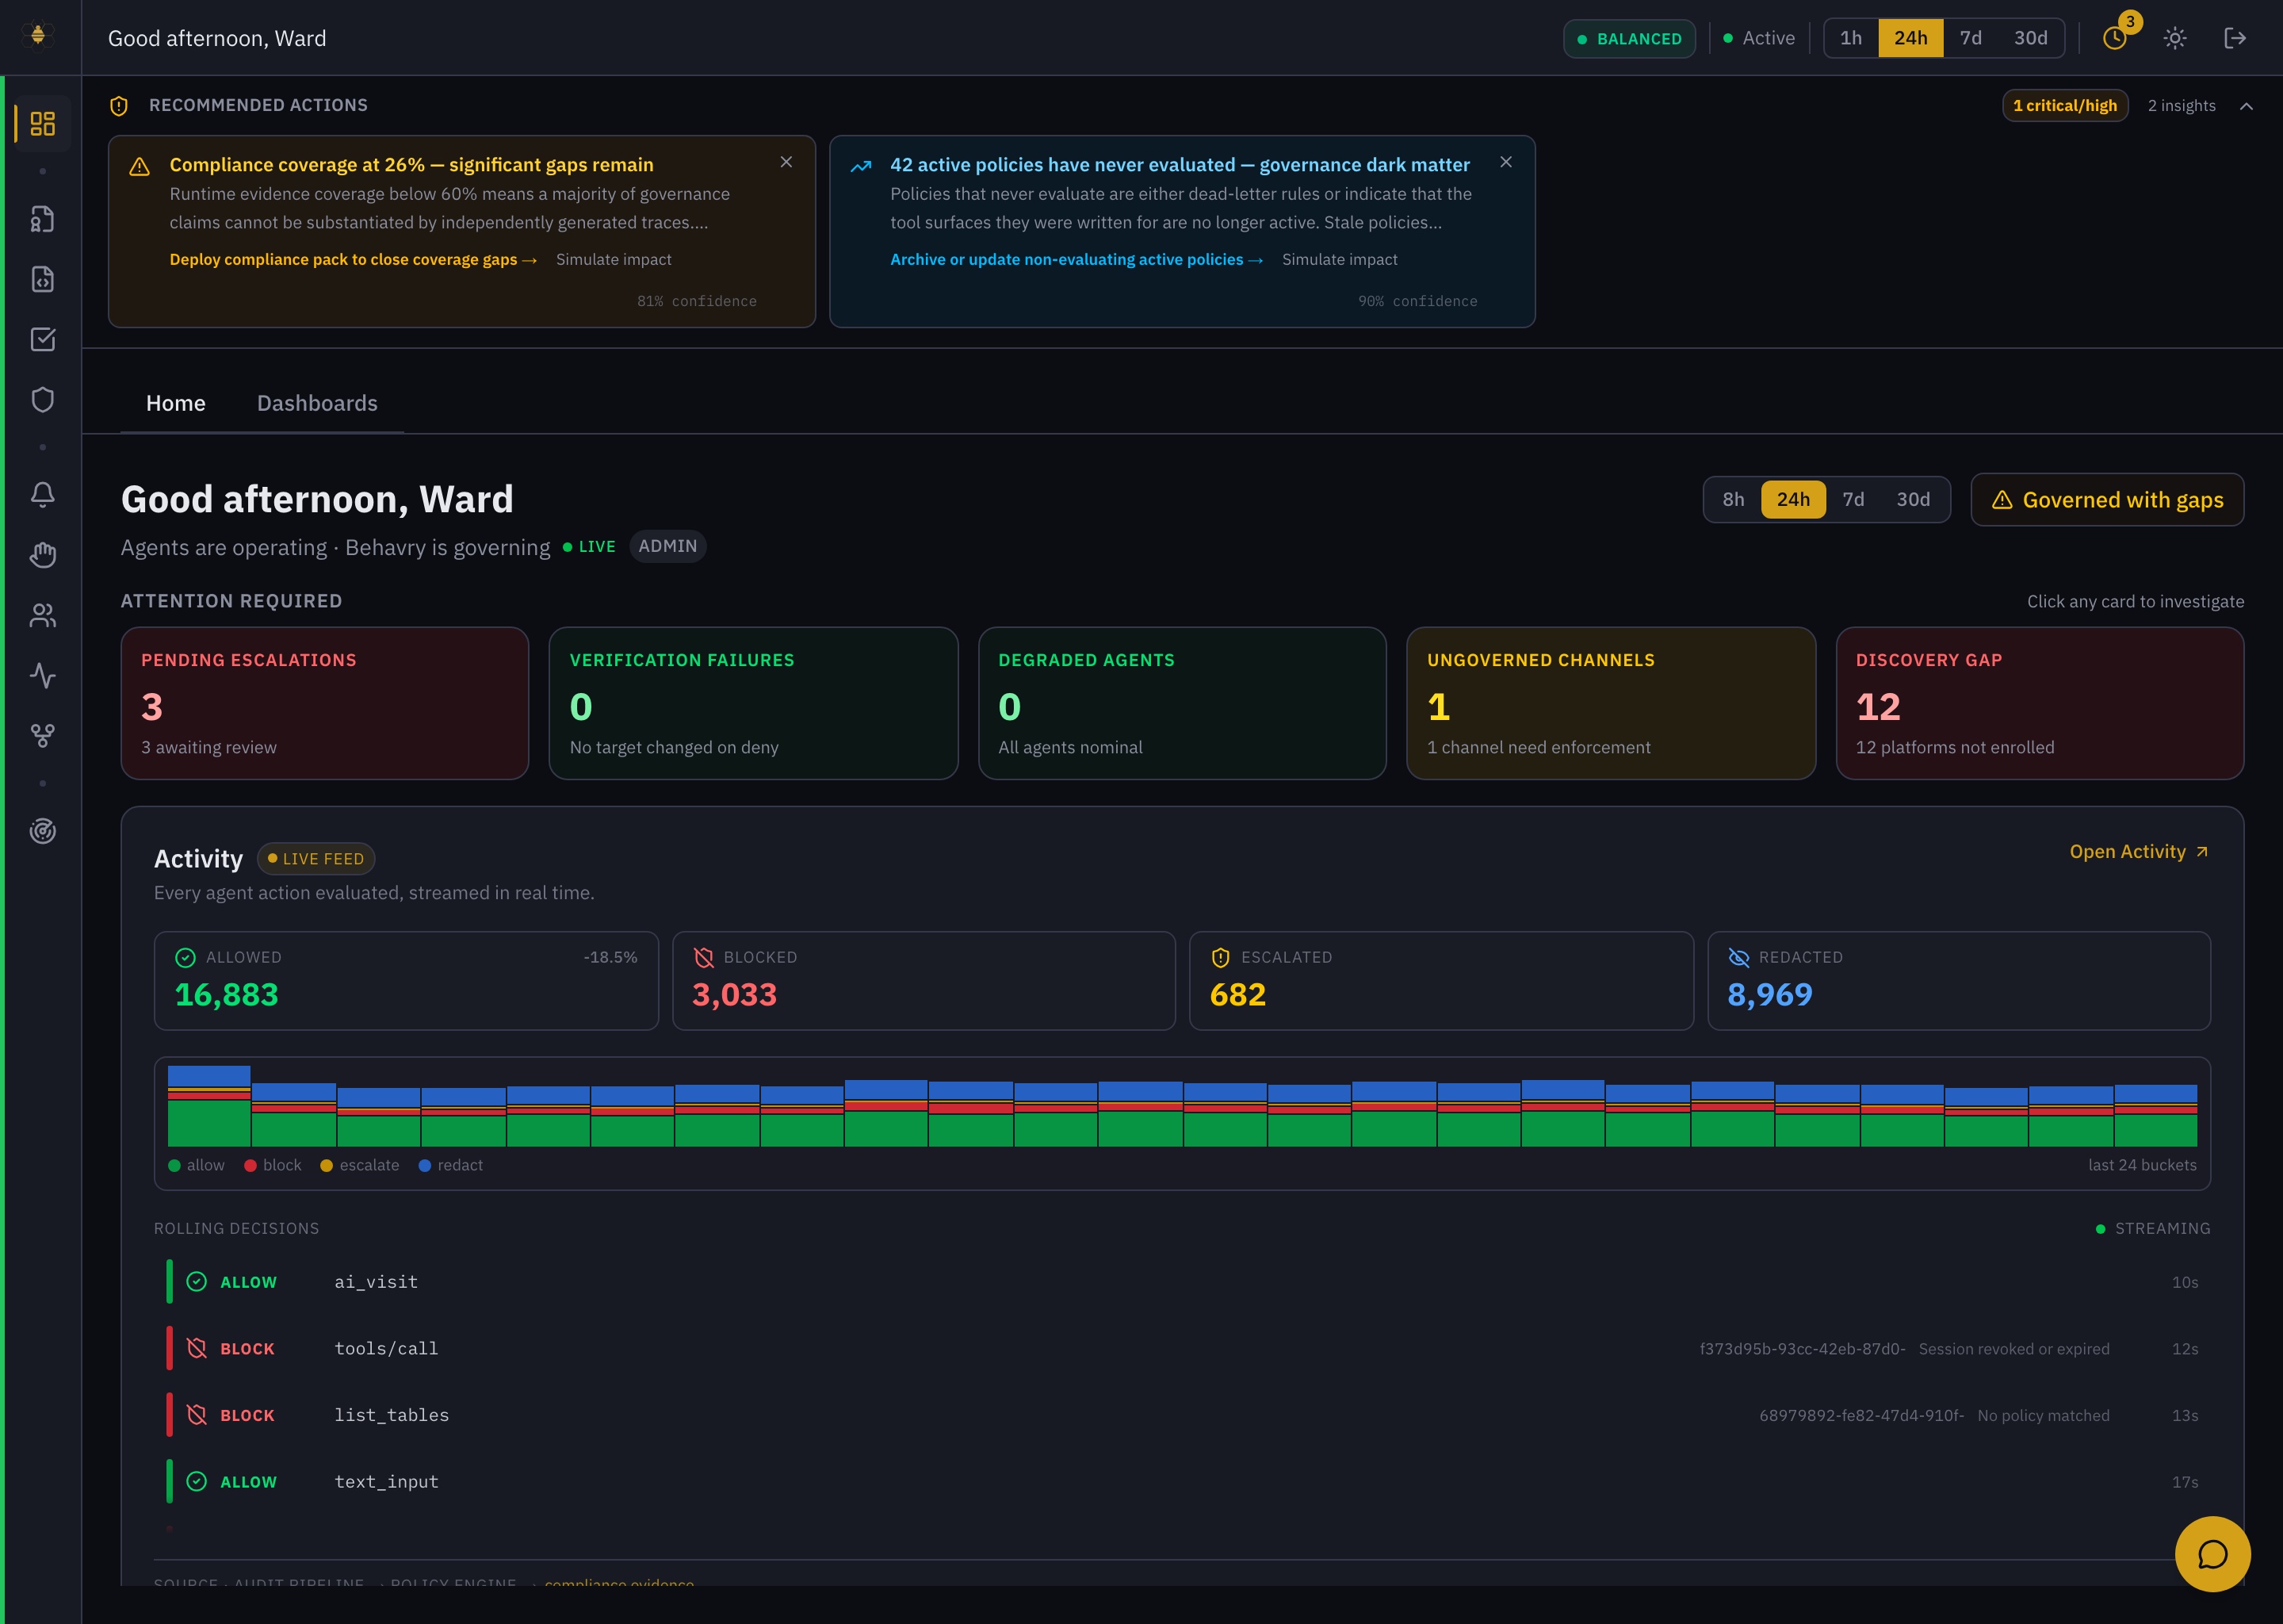Dismiss the compliance coverage recommendation
Image resolution: width=2283 pixels, height=1624 pixels.
(786, 162)
